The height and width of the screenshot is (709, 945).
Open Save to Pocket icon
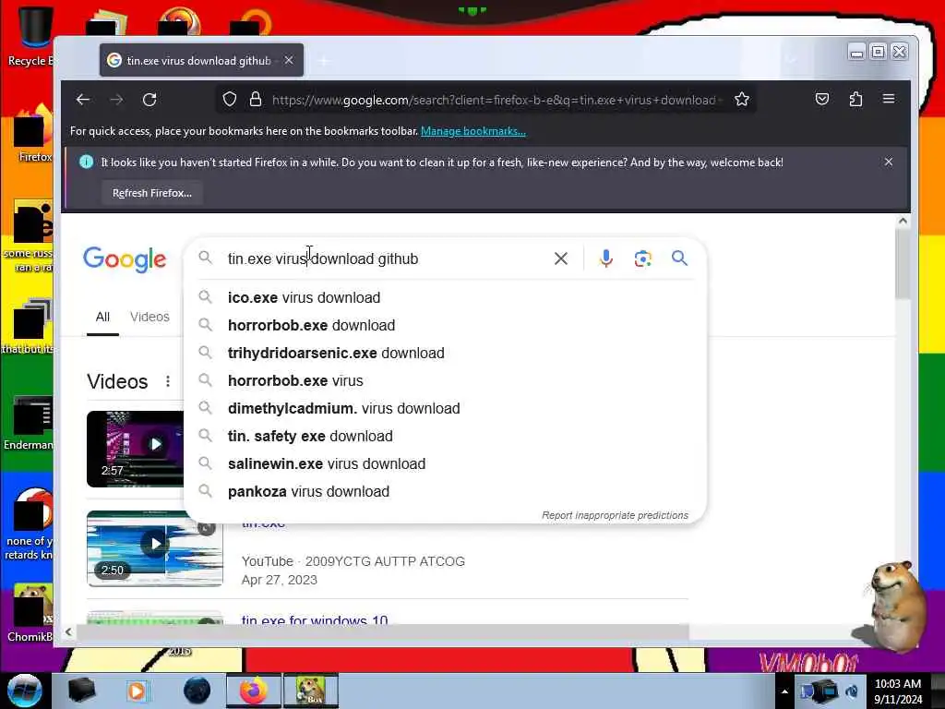[822, 100]
